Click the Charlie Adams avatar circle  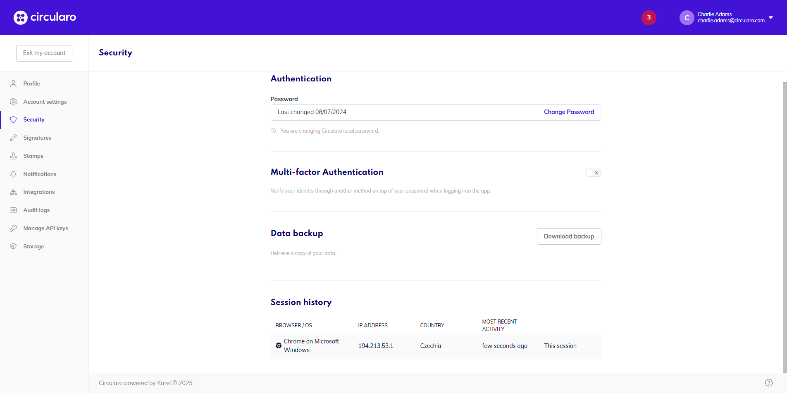(687, 18)
